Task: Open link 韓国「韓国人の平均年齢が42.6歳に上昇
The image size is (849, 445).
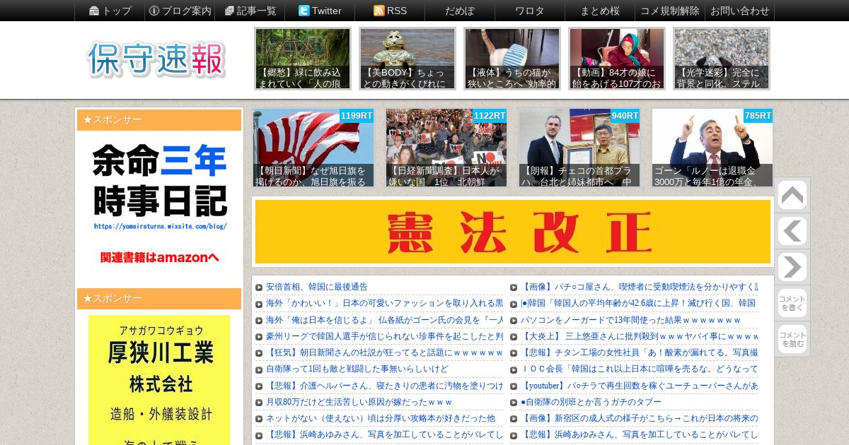Action: pyautogui.click(x=639, y=304)
